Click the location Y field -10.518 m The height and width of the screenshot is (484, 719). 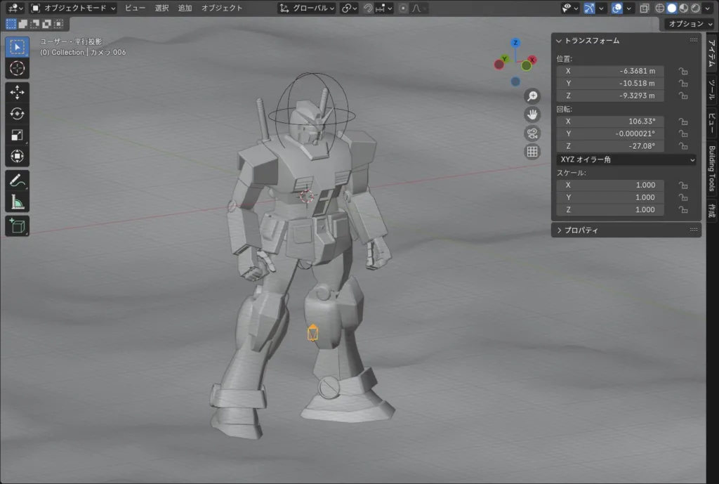coord(610,83)
